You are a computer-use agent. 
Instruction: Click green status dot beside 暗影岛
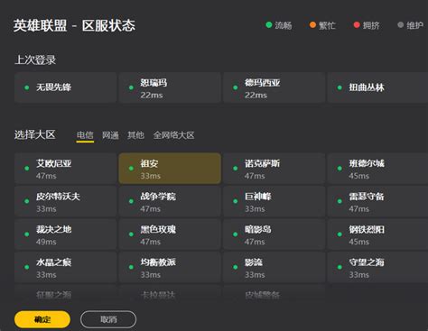pos(236,234)
